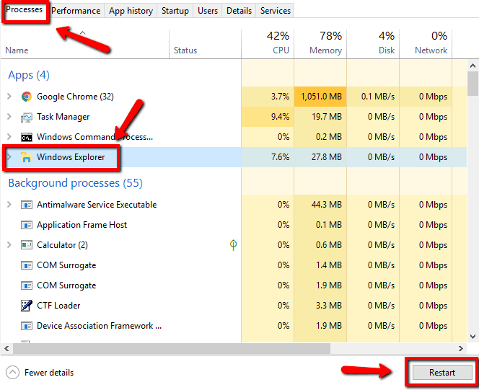
Task: Select the Windows Explorer row
Action: [234, 157]
